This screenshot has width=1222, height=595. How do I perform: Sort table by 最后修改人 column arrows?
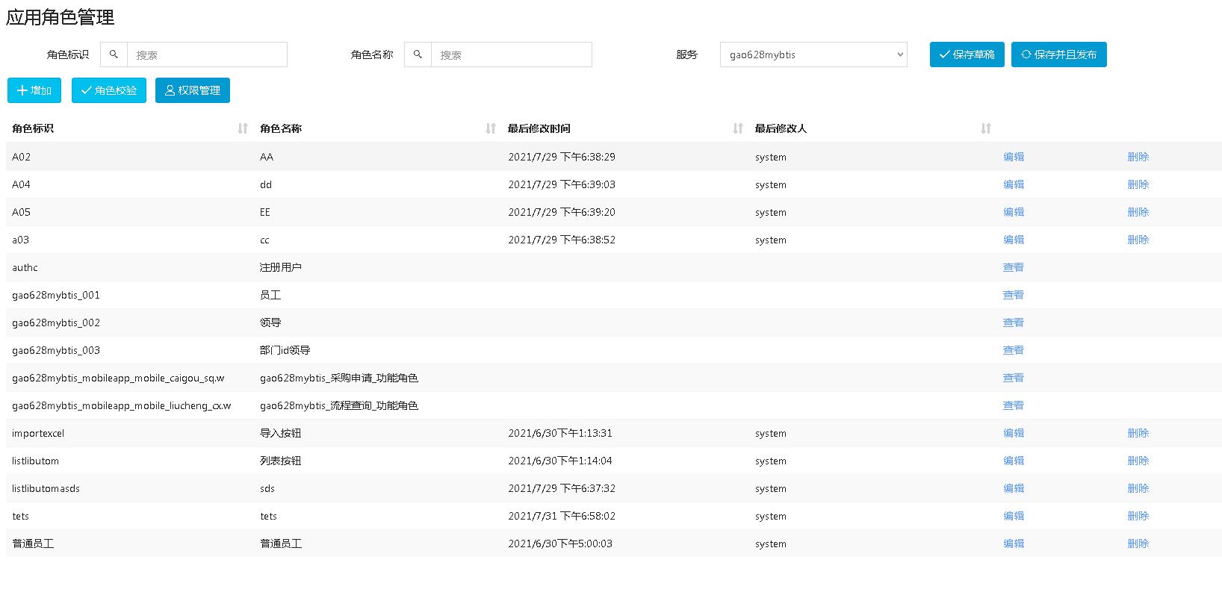click(986, 128)
